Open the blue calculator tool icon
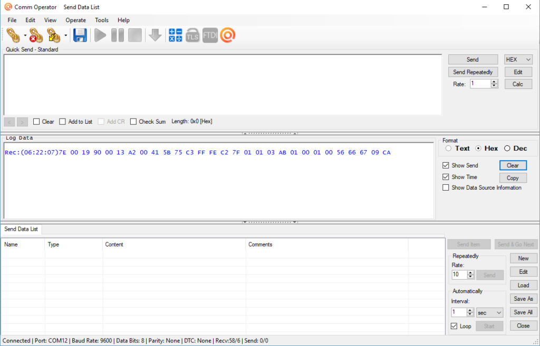This screenshot has width=540, height=346. pyautogui.click(x=175, y=35)
